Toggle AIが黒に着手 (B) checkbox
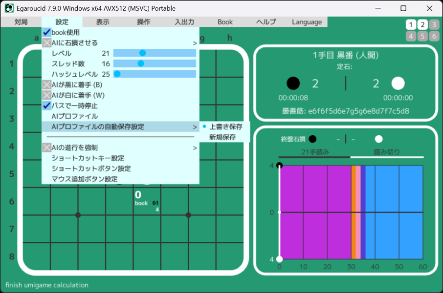Screen dimensions: 443x293 pyautogui.click(x=46, y=84)
